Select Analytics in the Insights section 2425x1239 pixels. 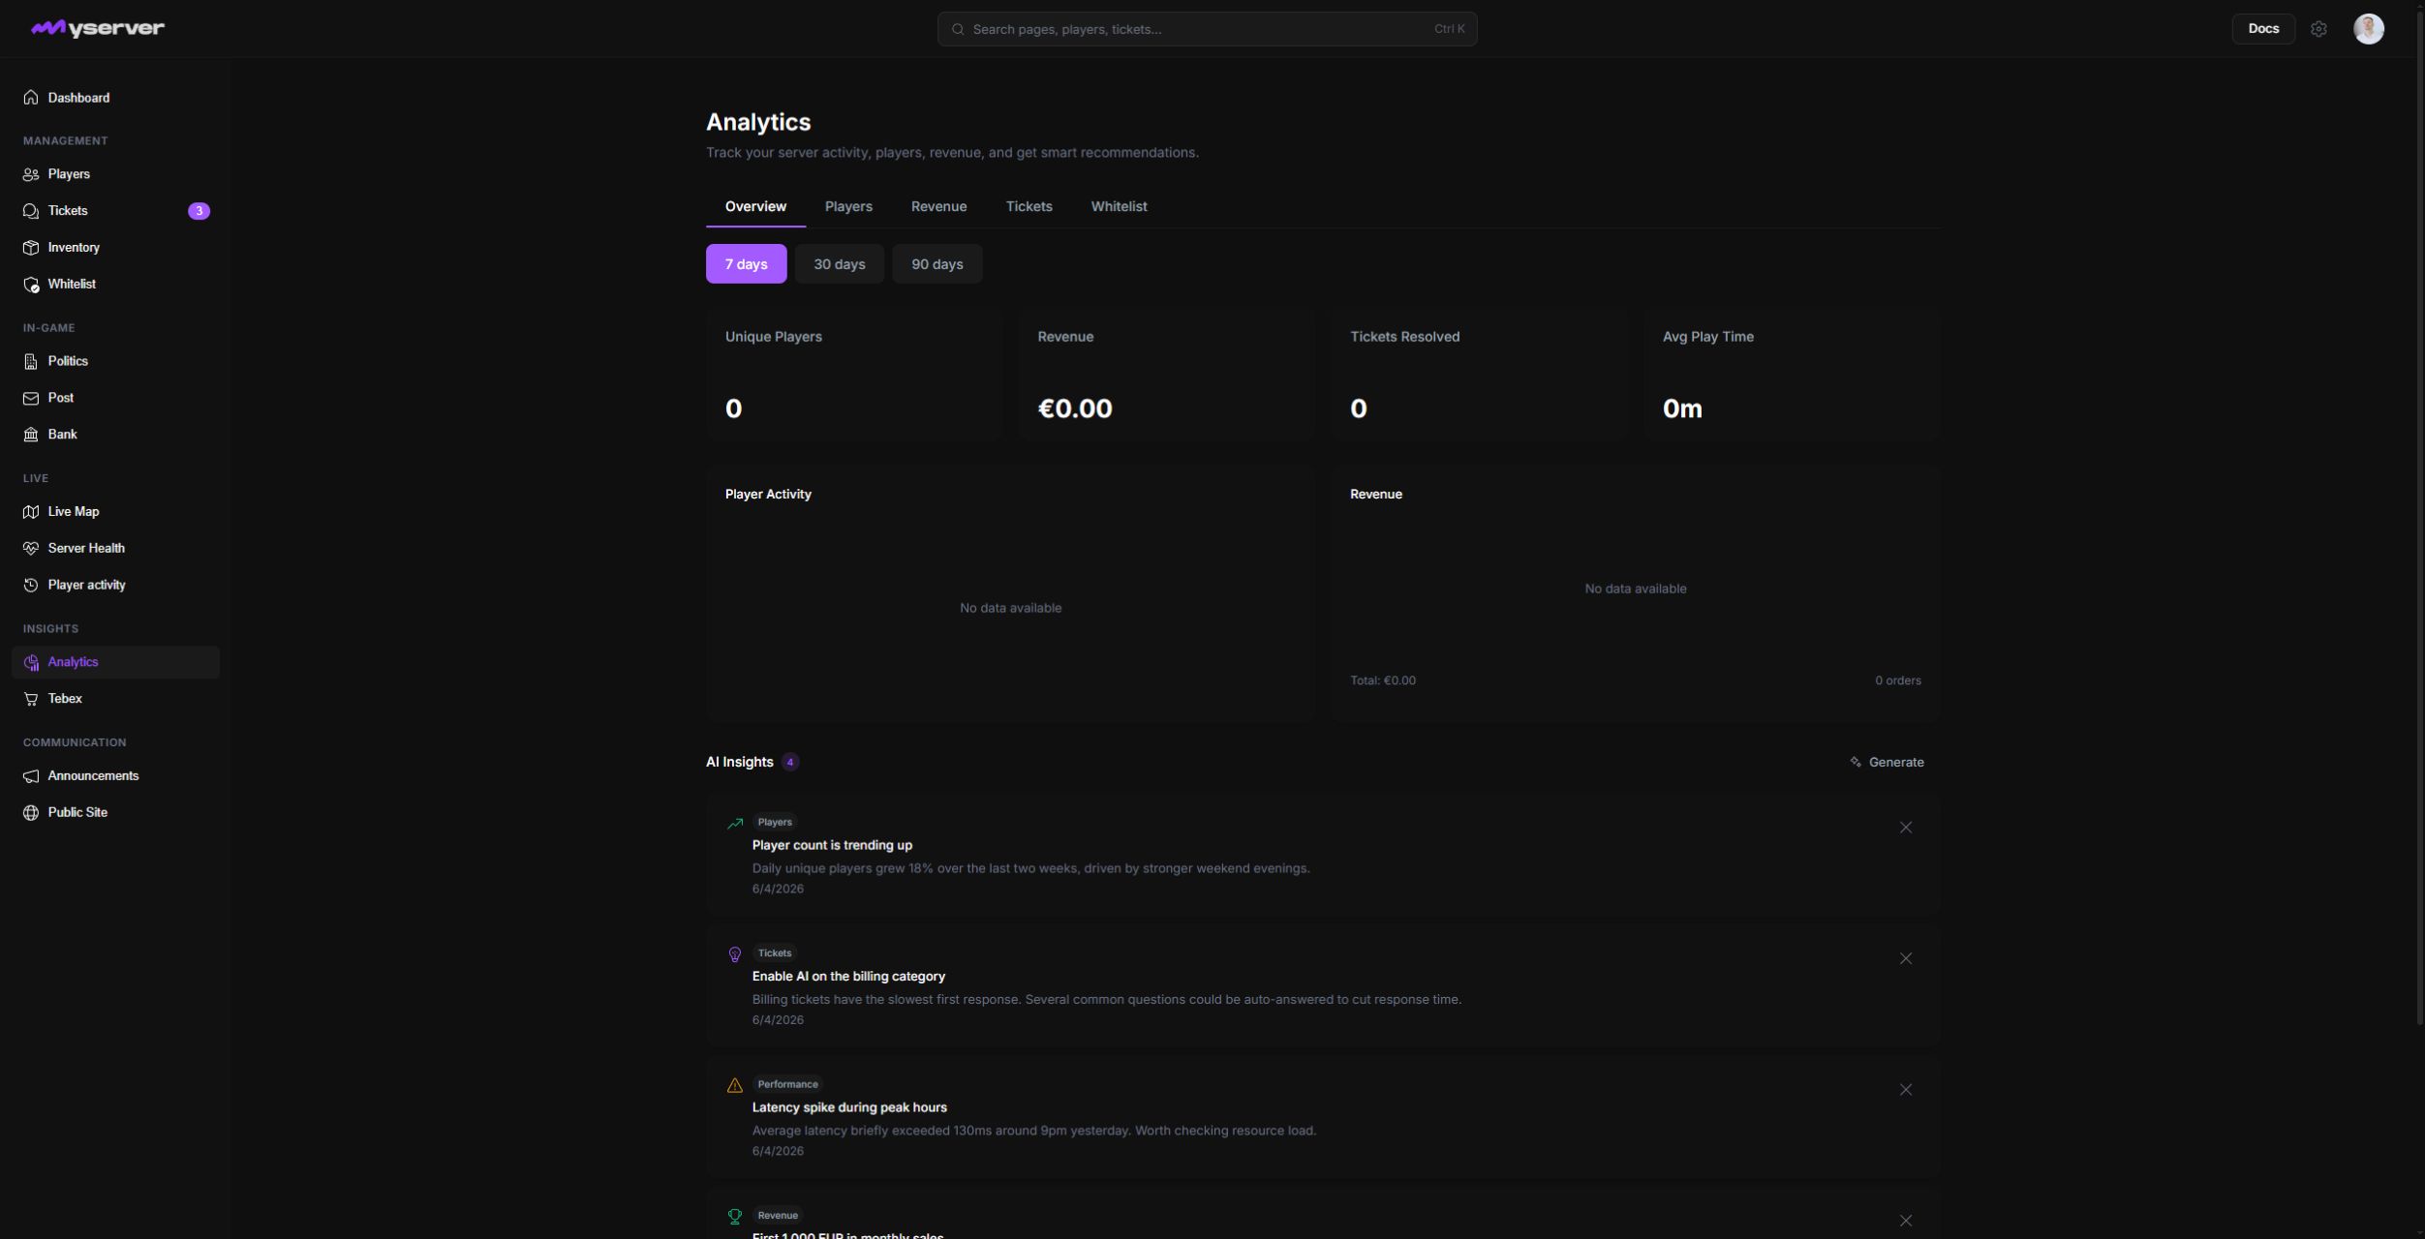coord(115,662)
